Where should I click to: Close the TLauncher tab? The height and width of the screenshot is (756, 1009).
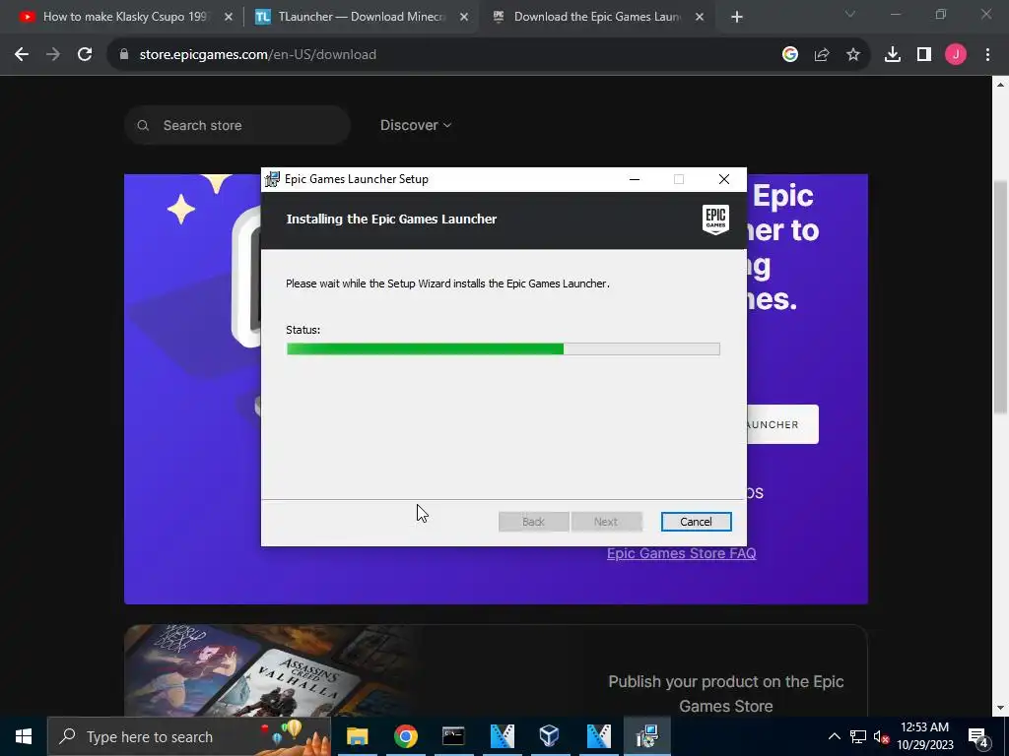coord(464,18)
